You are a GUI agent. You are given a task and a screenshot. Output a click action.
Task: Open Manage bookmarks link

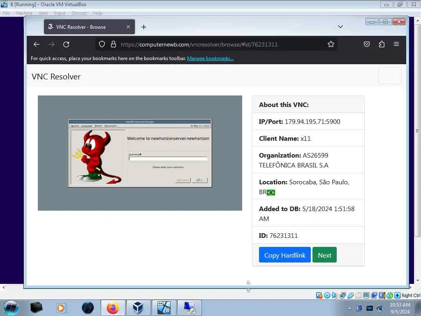pos(210,58)
